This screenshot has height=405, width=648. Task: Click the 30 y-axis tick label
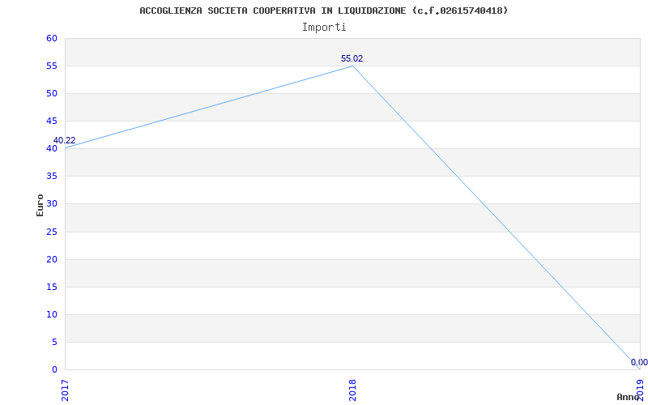[52, 204]
